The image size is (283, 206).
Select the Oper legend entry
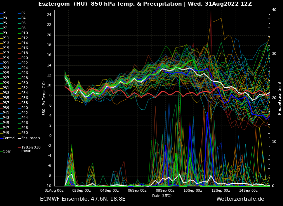[7, 151]
